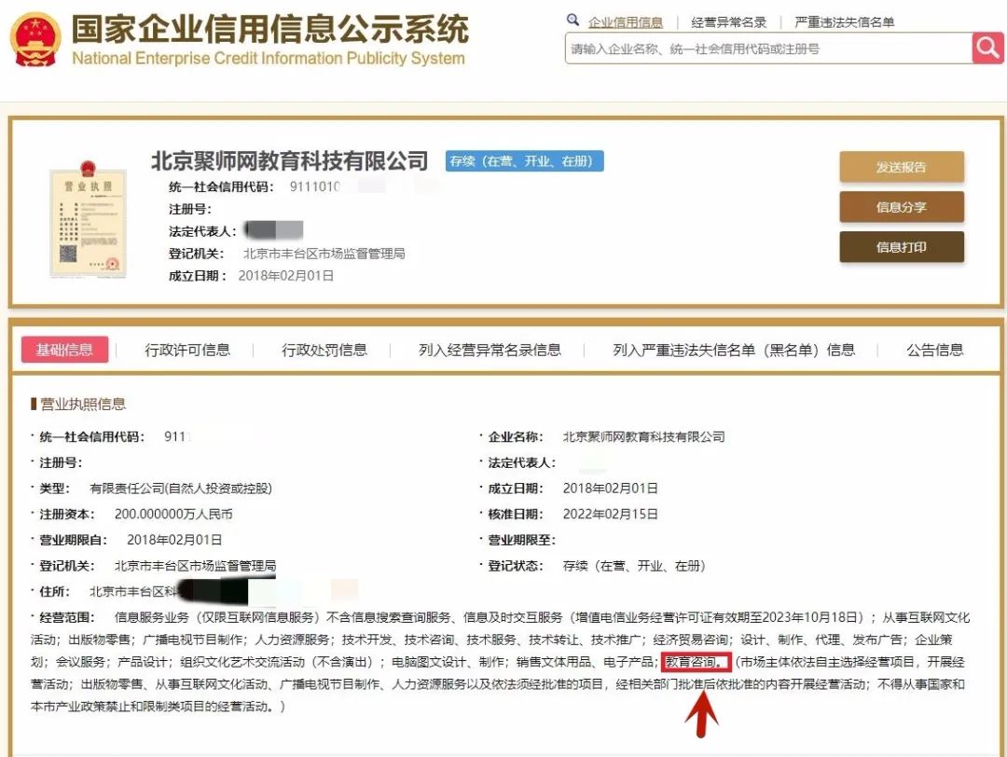Screen dimensions: 1007x757
Task: Click the 信息分享 button
Action: [x=902, y=207]
